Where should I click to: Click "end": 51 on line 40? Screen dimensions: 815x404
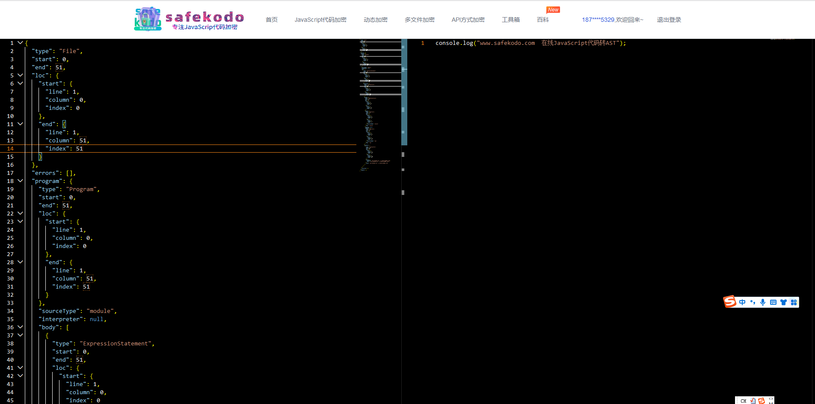tap(69, 360)
